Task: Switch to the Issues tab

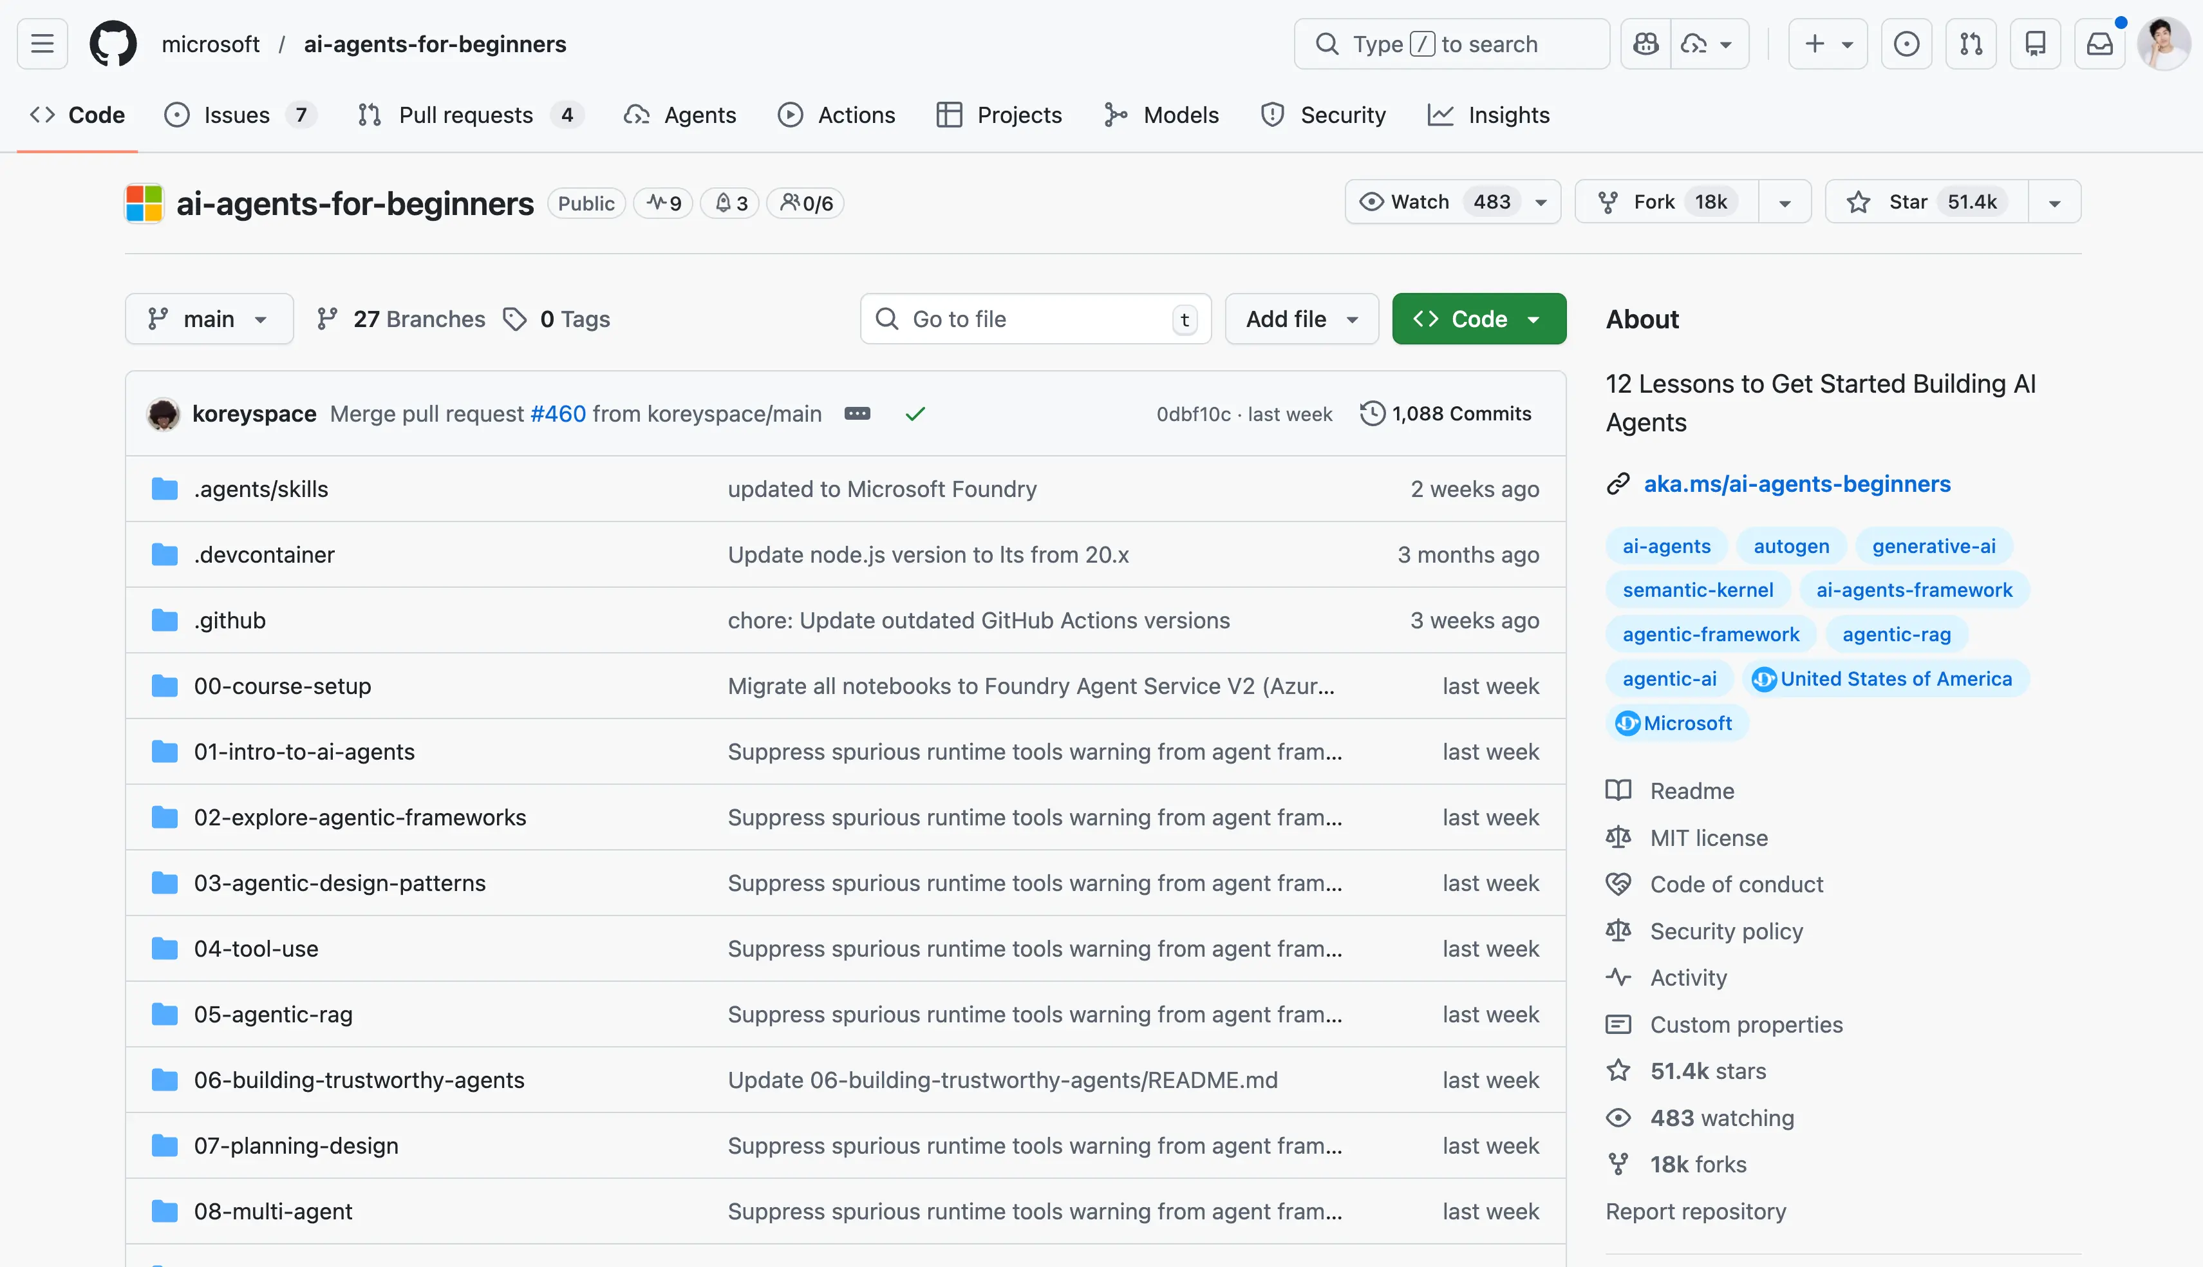Action: coord(237,115)
